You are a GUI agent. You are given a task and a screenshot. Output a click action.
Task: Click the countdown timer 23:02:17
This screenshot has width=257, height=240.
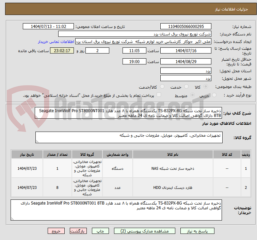click(x=62, y=50)
